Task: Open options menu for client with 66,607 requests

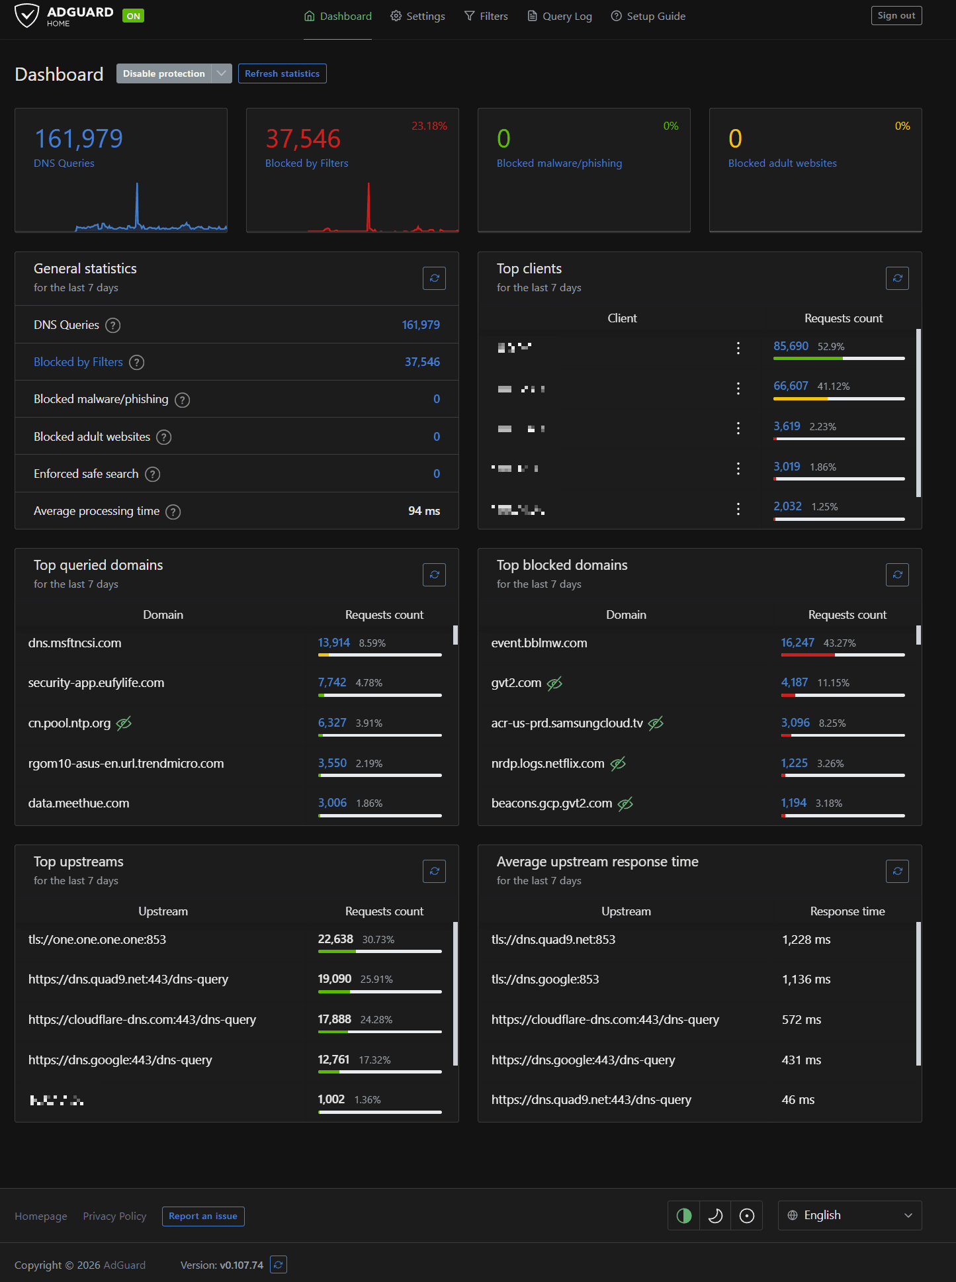Action: coord(738,389)
